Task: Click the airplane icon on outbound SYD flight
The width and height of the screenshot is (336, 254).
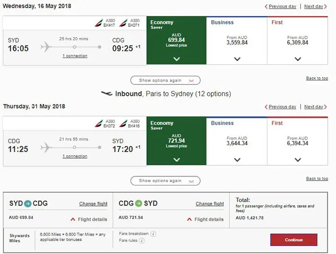Action: point(47,47)
